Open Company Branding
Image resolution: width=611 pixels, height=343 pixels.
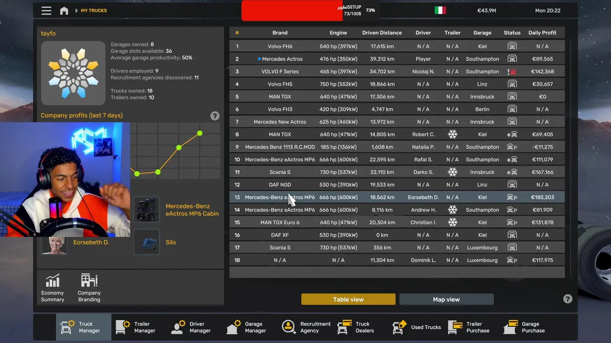coord(89,288)
